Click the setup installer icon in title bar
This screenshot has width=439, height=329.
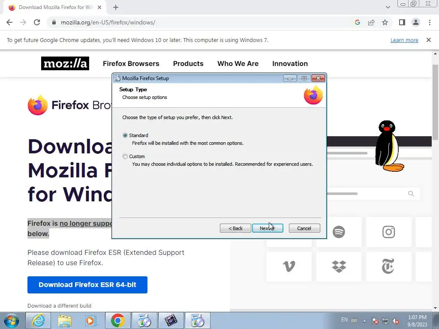coord(117,78)
